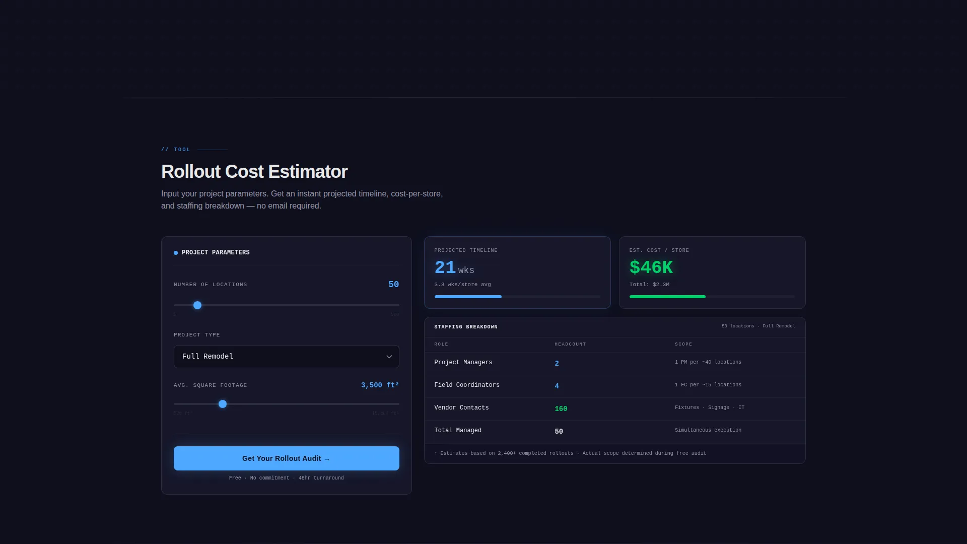Viewport: 967px width, 544px height.
Task: Click the '$46K' estimated cost value
Action: [x=651, y=267]
